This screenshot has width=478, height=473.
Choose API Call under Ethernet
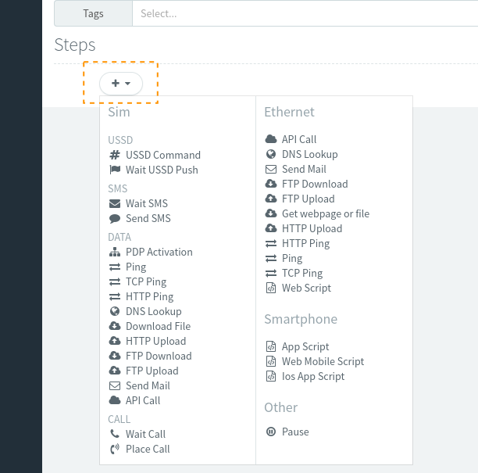point(299,139)
